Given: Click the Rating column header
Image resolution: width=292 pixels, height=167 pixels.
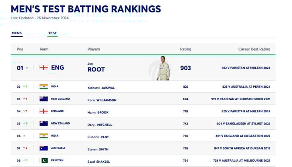Looking at the screenshot, I should pos(186,49).
